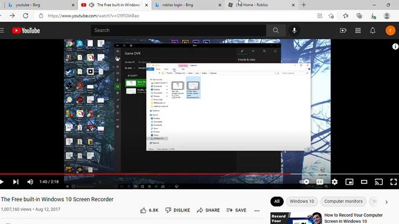This screenshot has width=399, height=224.
Task: Share this video
Action: click(x=208, y=210)
